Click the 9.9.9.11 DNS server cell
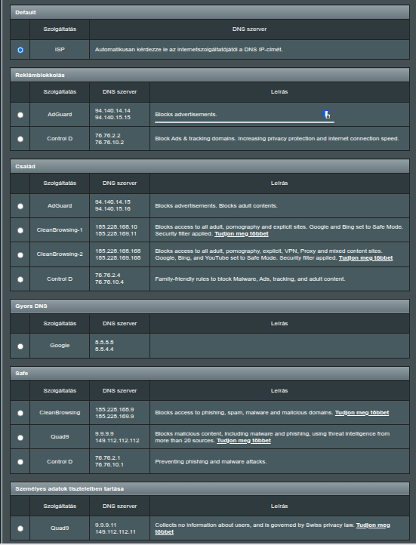 (119, 528)
